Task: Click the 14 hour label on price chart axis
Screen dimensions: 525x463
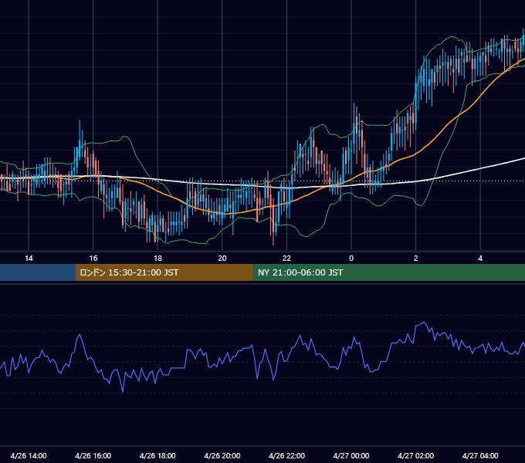Action: (x=29, y=259)
